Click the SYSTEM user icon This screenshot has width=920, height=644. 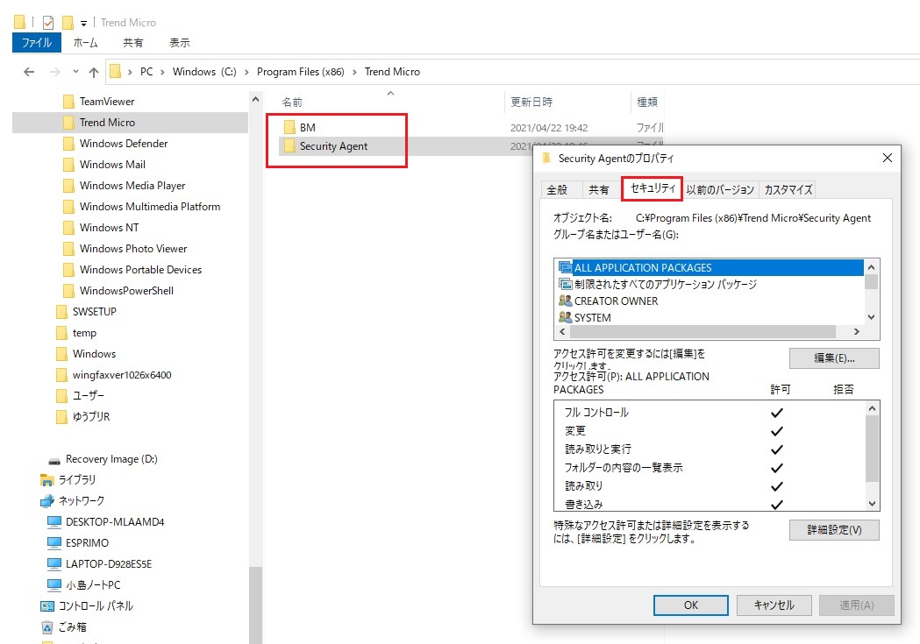pos(565,317)
